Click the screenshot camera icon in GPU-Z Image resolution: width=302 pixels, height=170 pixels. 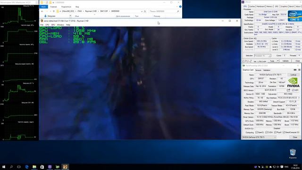295,70
